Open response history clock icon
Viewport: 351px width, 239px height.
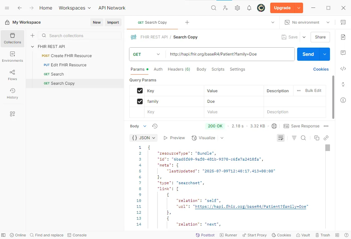coord(155,126)
